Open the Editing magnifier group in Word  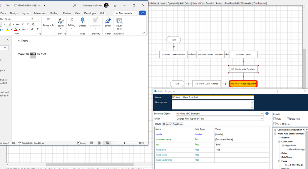(x=72, y=23)
